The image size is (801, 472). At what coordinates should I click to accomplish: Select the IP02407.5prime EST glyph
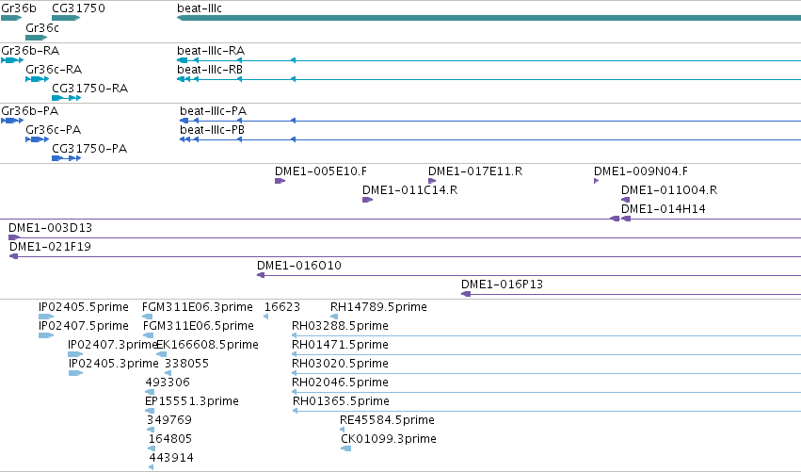tap(46, 335)
